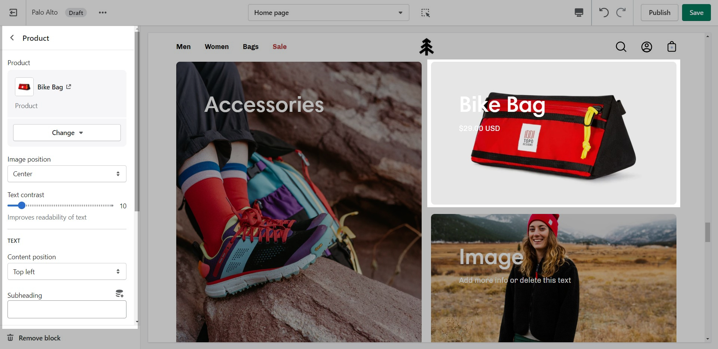Click the exit editor icon

pos(13,13)
